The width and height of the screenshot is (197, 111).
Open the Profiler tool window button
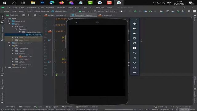67,107
